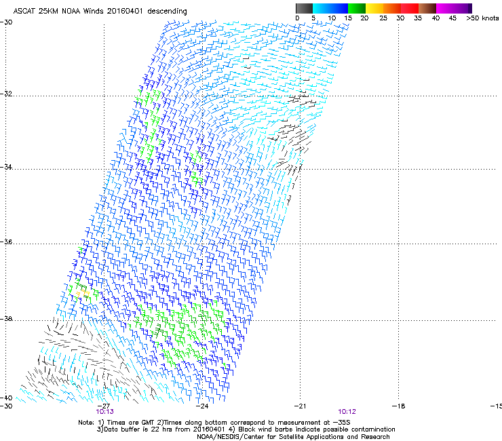Screen dimensions: 502x441
Task: Click the NOAA/NESDIS credit line
Action: click(x=293, y=437)
